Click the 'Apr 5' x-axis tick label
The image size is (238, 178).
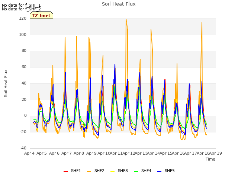(42, 153)
